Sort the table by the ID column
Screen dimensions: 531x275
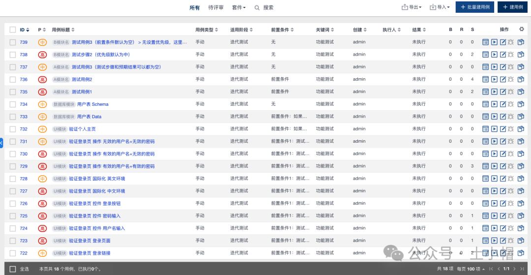25,30
